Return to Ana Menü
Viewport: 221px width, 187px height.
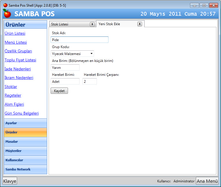(207, 181)
